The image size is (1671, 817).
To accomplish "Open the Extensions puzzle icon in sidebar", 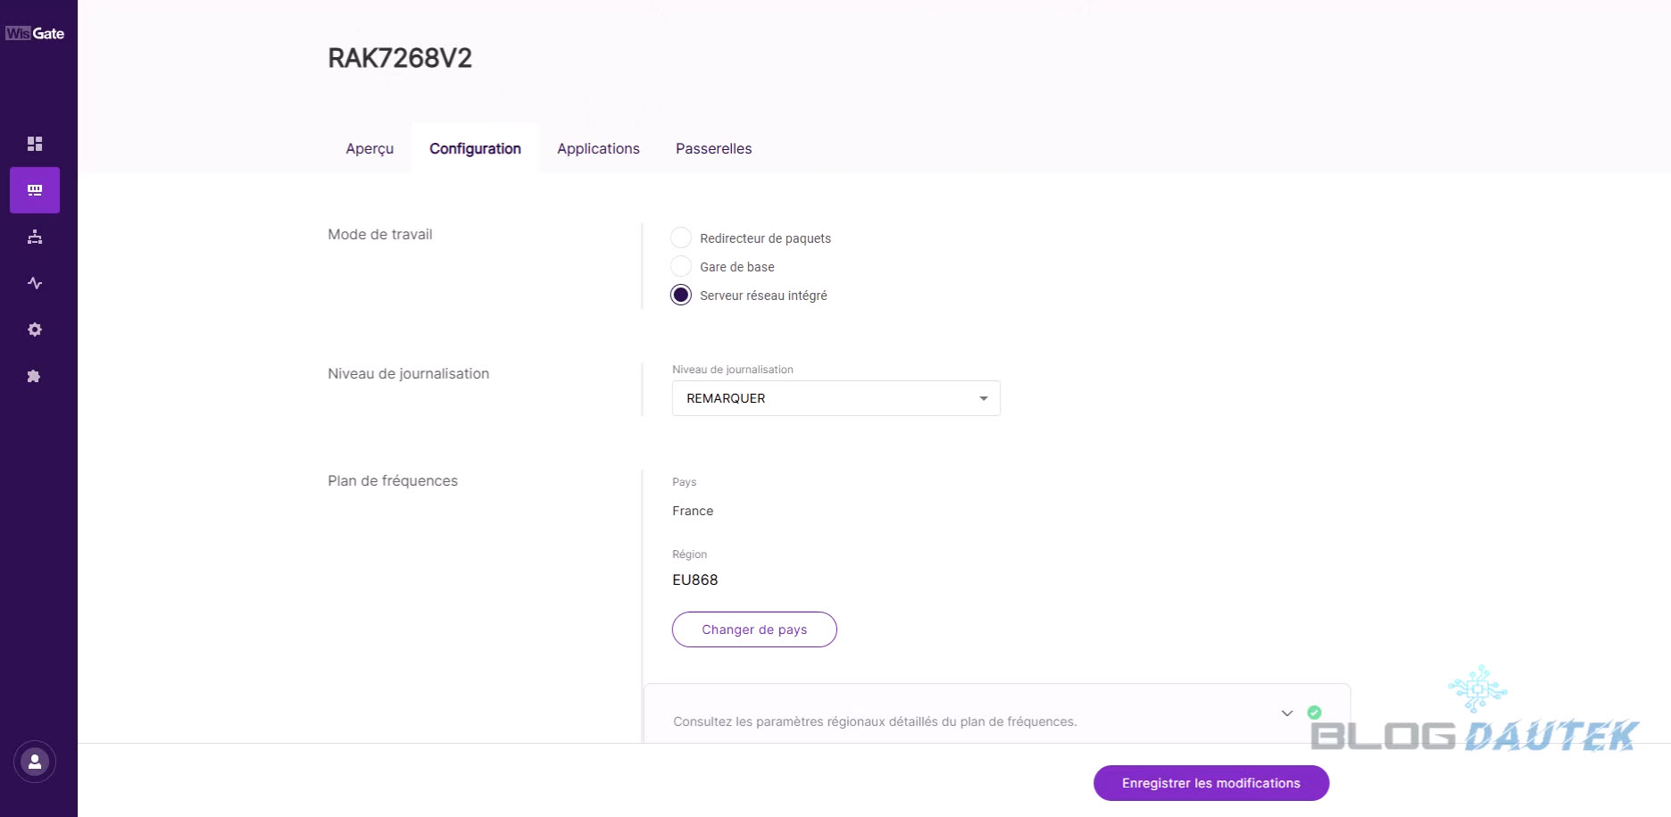I will (x=35, y=376).
